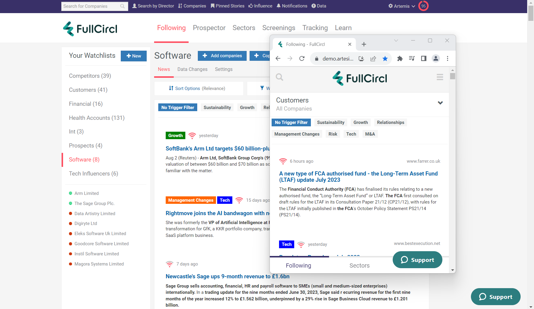
Task: Create a new watchlist with New button
Action: click(x=134, y=56)
